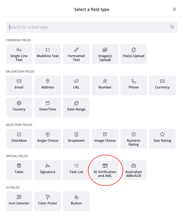
Task: Select the Checkbox field type
Action: (19, 139)
